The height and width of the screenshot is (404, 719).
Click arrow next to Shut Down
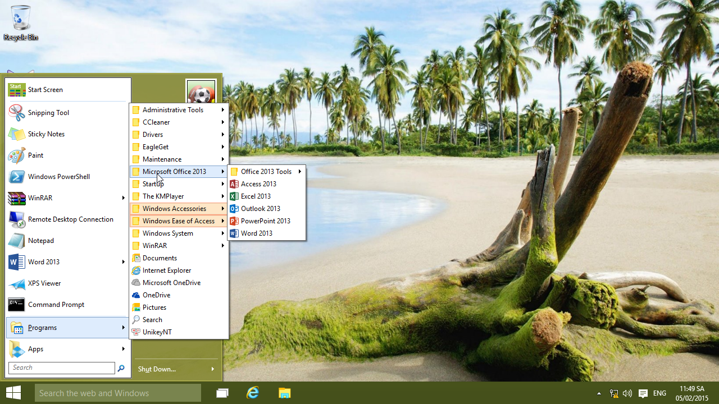click(213, 369)
